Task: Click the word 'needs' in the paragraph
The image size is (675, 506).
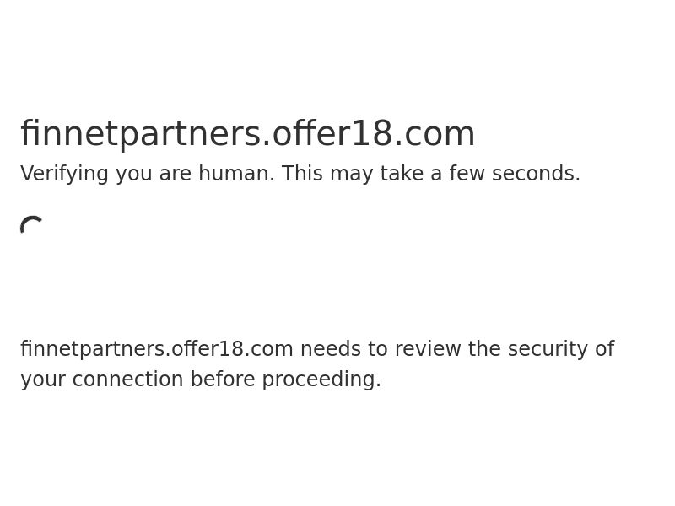Action: (x=331, y=349)
